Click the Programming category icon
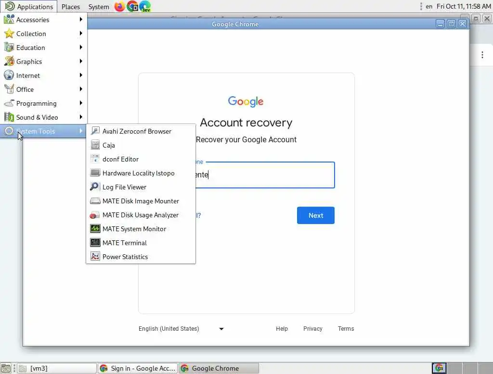Viewport: 493px width, 374px height. 9,103
